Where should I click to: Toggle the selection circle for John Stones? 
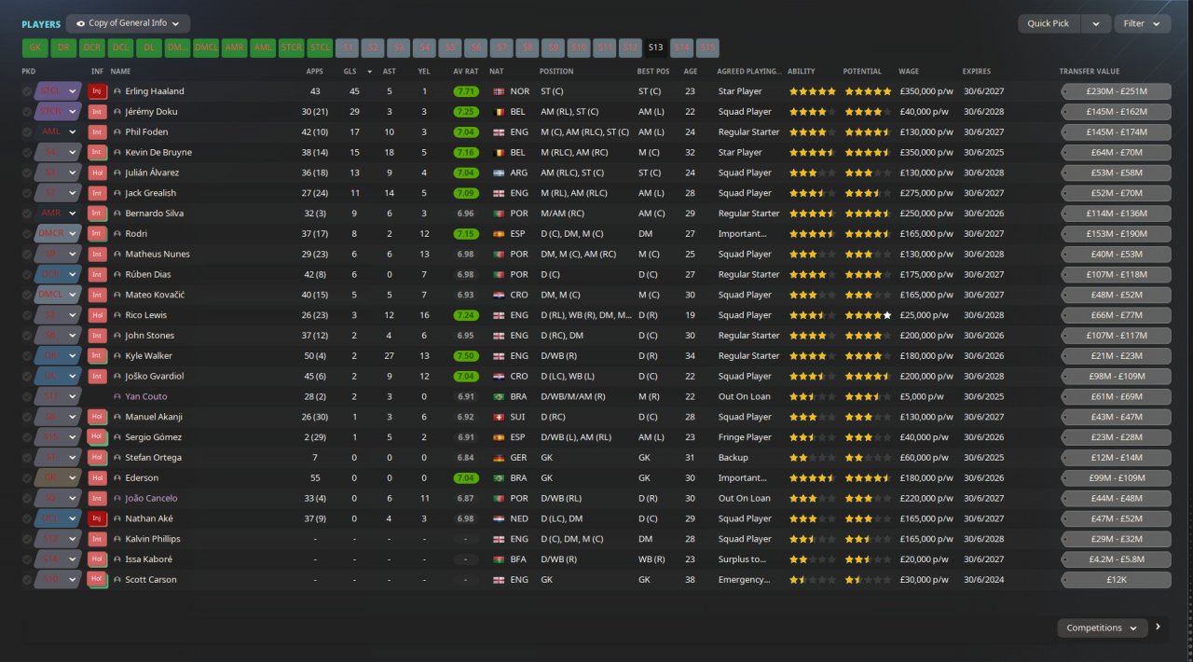tap(27, 336)
